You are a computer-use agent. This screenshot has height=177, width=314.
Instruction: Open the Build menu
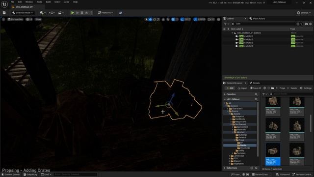click(48, 2)
